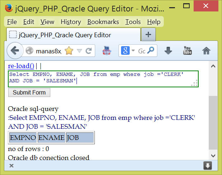Open the downloads arrow in the toolbar
This screenshot has width=222, height=175.
coord(168,51)
